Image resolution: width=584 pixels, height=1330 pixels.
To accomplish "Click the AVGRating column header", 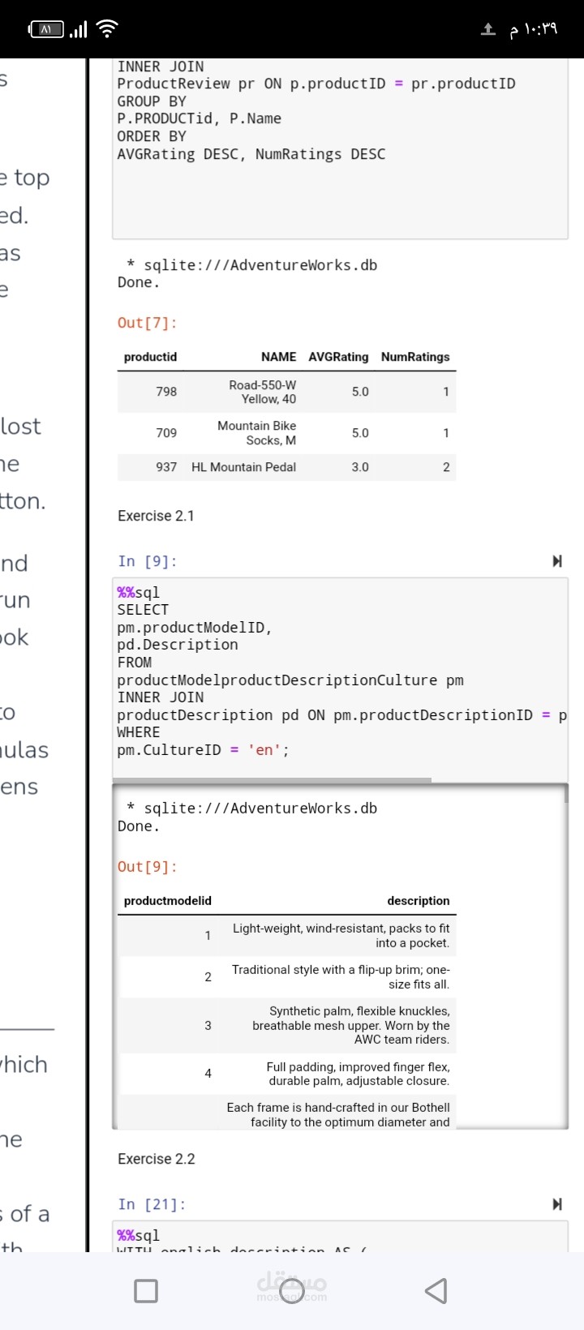I will tap(338, 357).
